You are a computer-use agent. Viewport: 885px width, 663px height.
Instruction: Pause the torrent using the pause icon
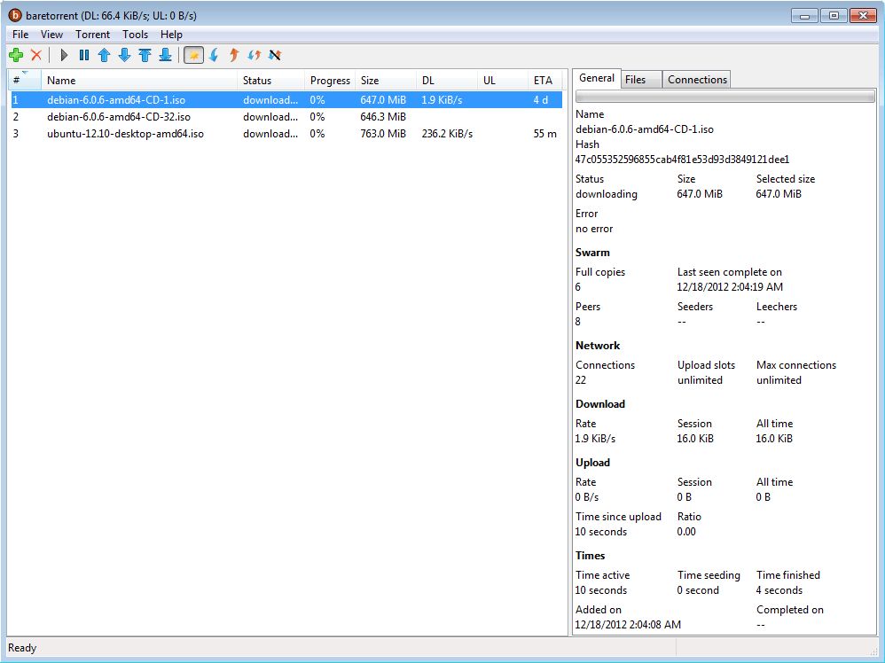coord(84,55)
